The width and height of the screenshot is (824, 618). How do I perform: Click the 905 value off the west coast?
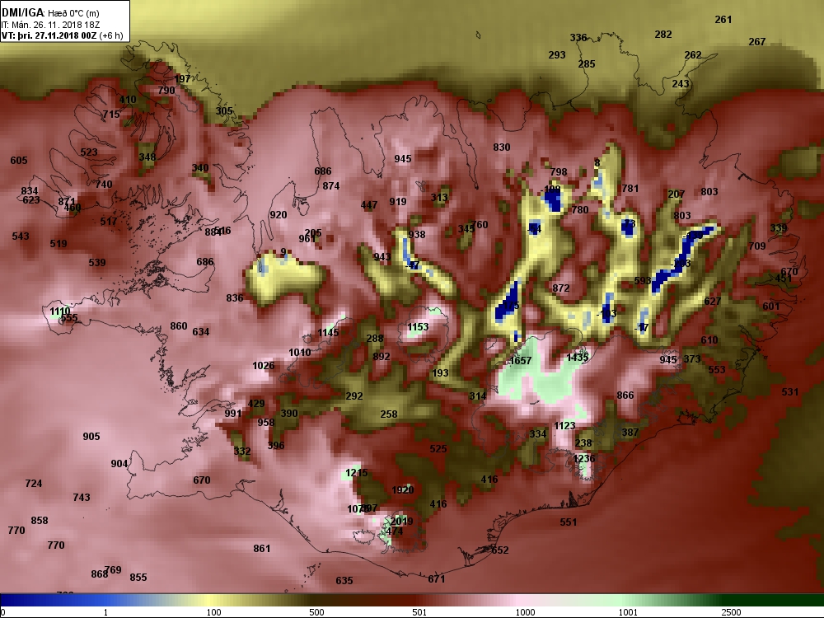91,437
